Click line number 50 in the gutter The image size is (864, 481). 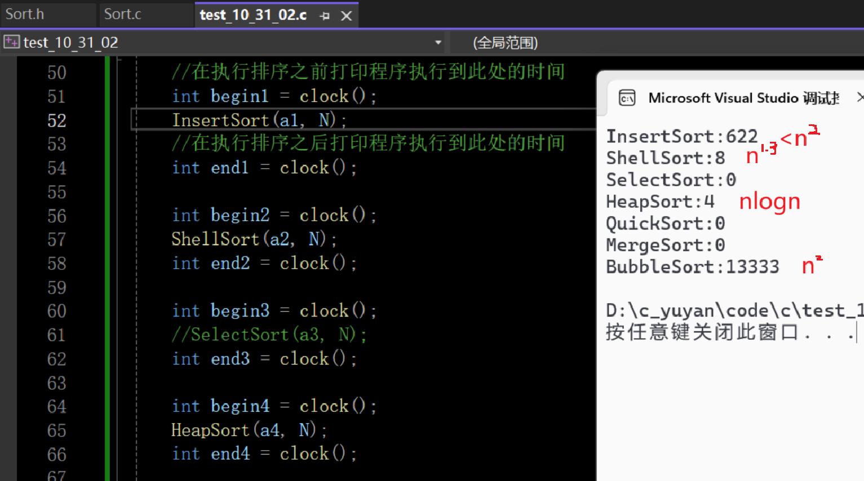coord(57,73)
